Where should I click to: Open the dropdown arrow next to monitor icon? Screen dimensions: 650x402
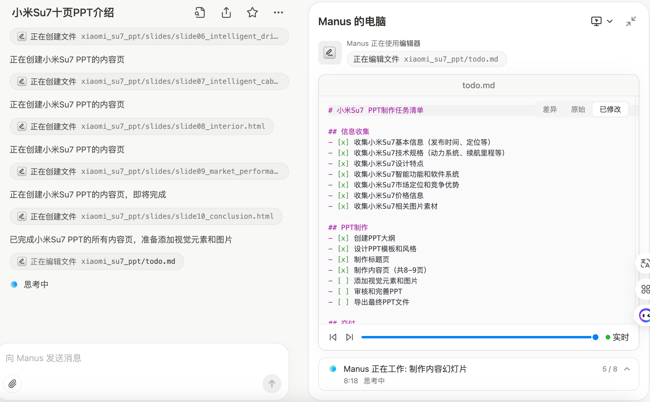click(x=610, y=21)
